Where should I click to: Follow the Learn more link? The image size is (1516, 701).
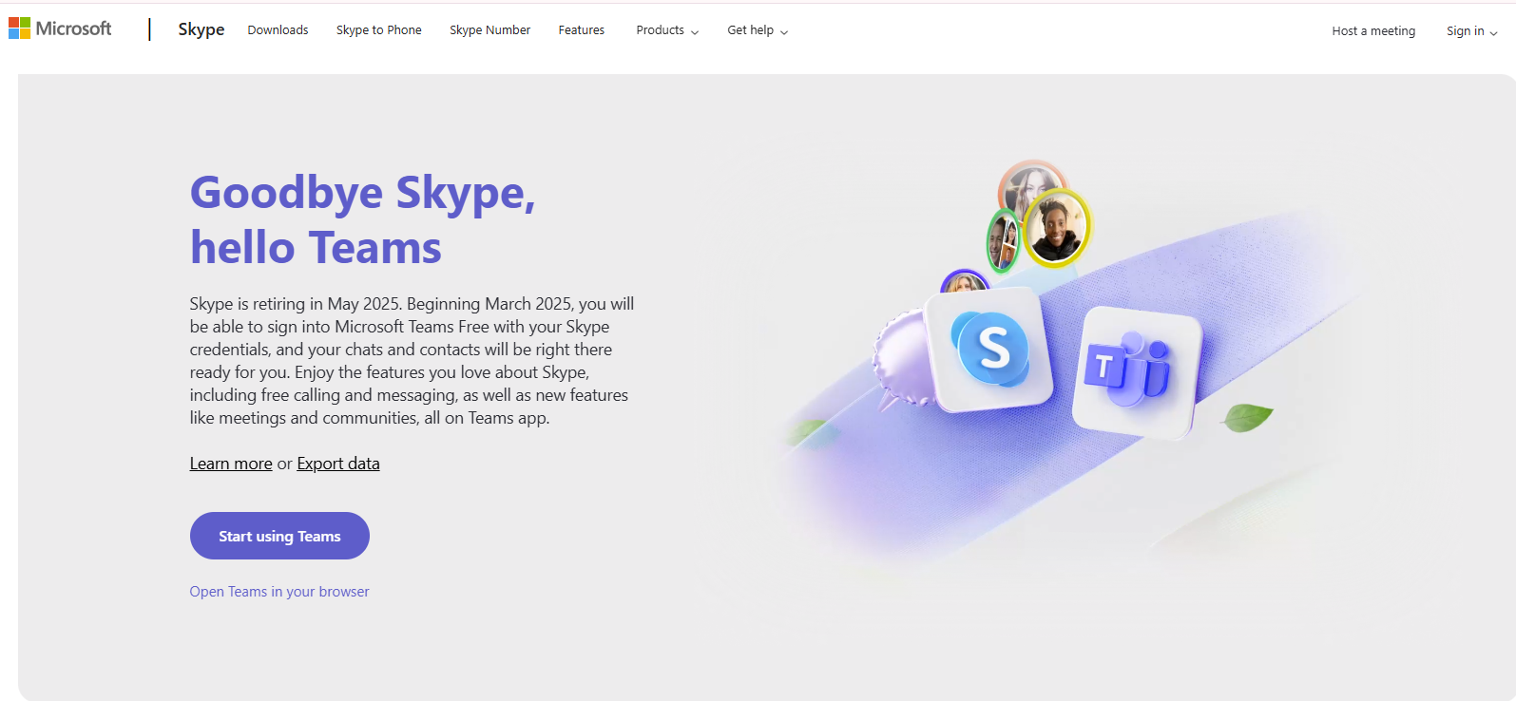pos(231,464)
